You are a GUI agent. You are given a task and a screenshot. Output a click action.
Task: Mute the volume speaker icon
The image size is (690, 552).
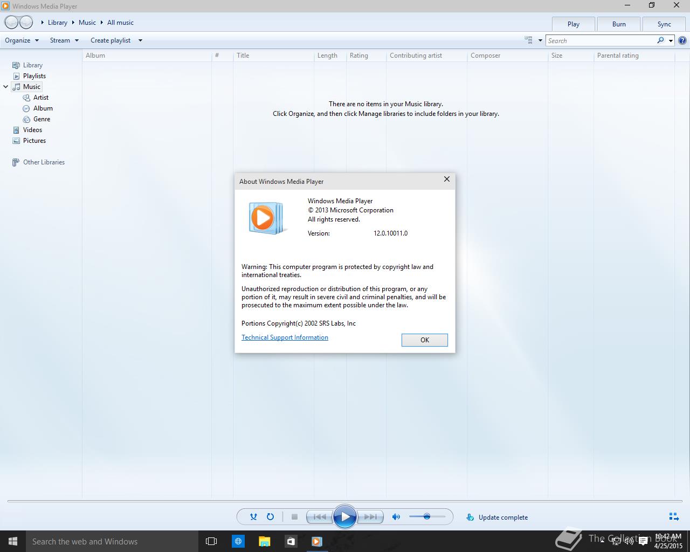396,517
